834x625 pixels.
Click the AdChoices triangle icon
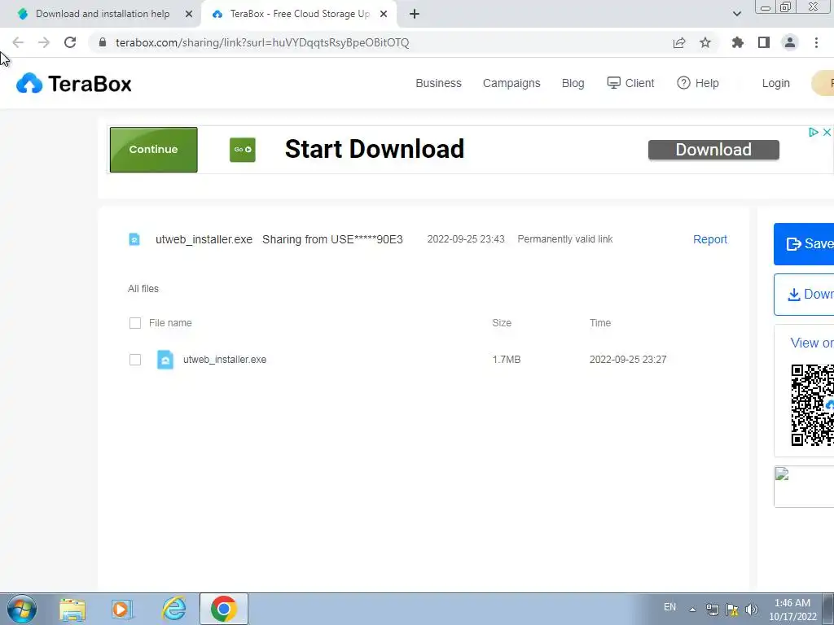pyautogui.click(x=814, y=132)
